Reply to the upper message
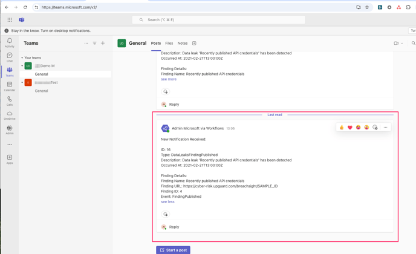The height and width of the screenshot is (254, 416). [x=174, y=104]
